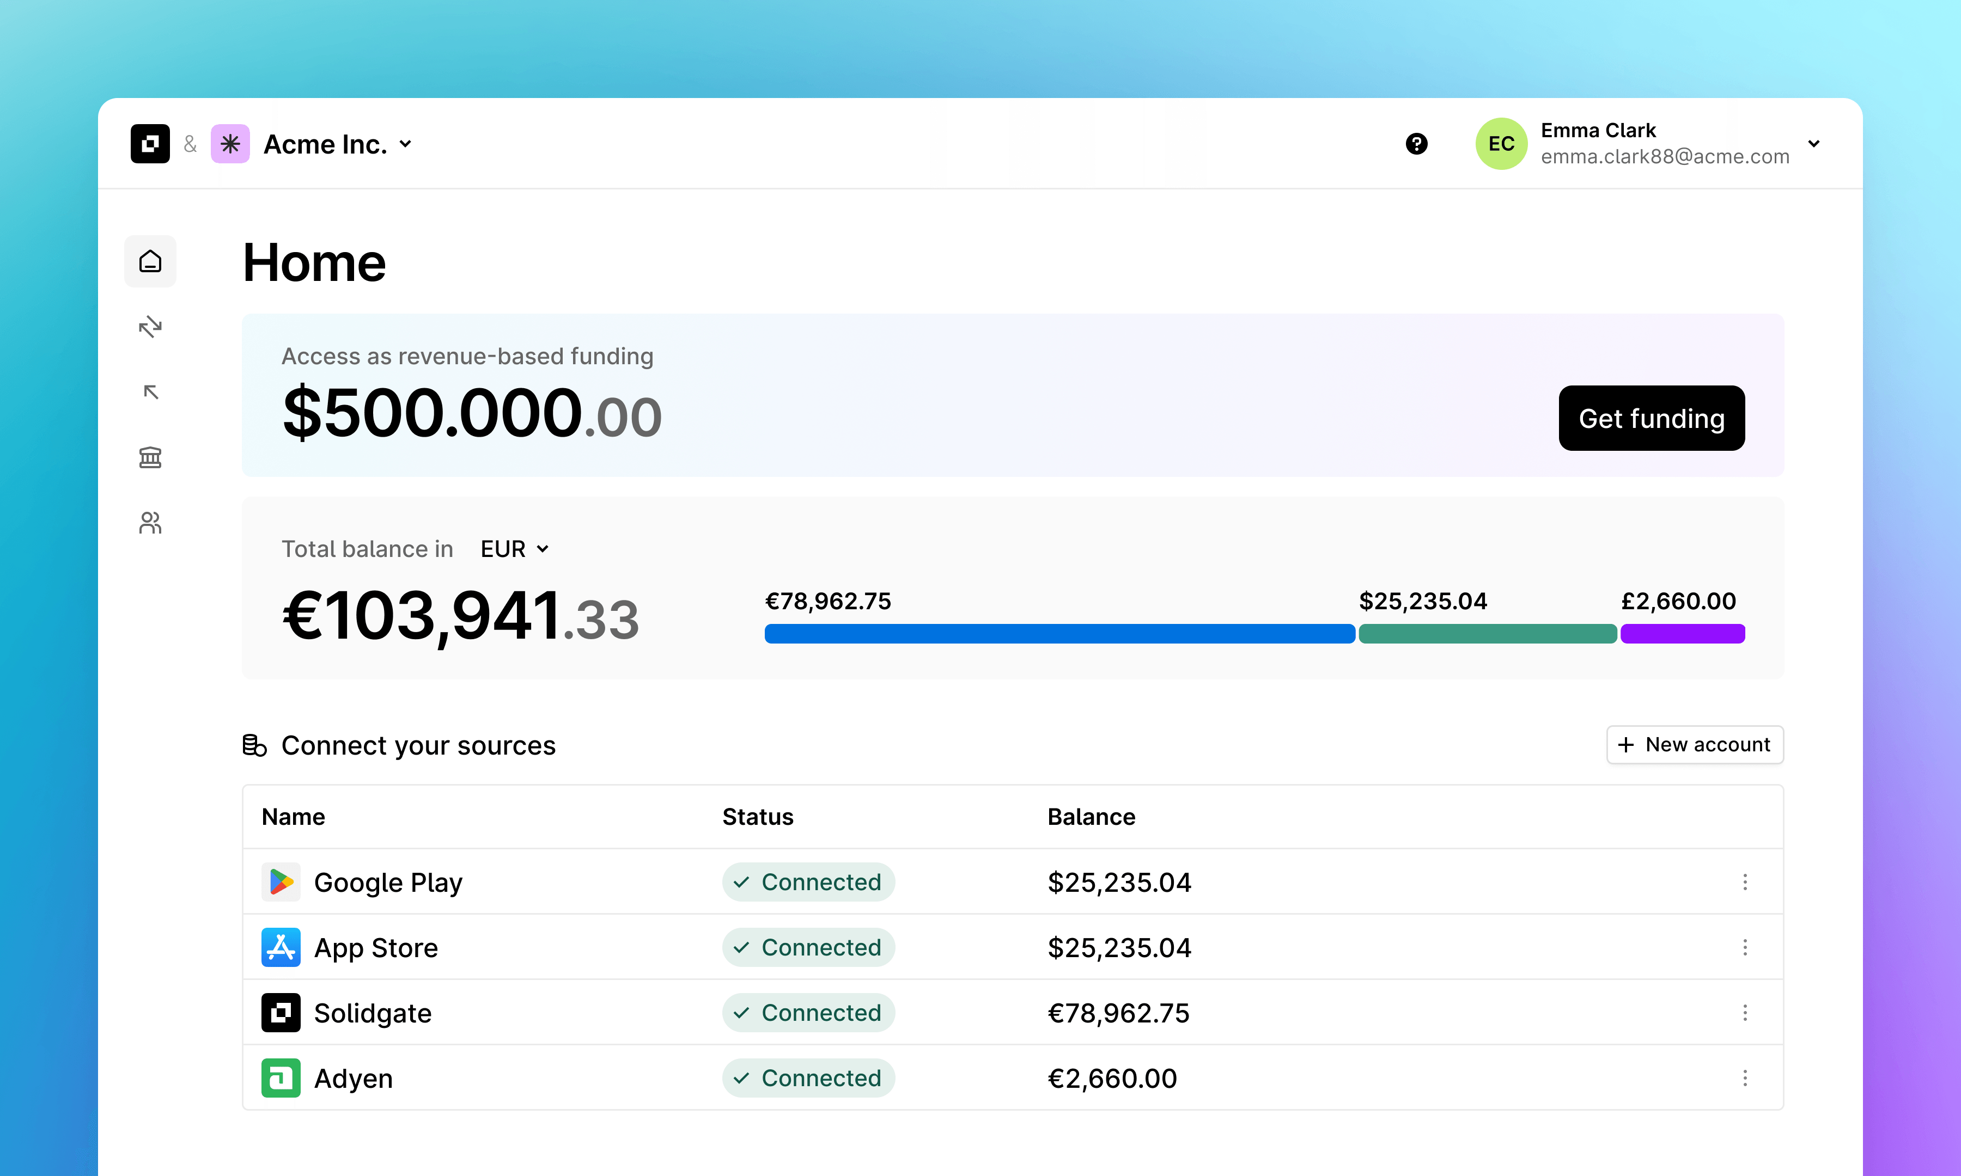The width and height of the screenshot is (1961, 1176).
Task: Click Emma Clark's EC avatar
Action: tap(1501, 143)
